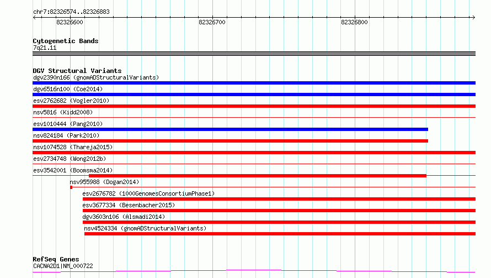Click the blue bar for dgv6516n100
The height and width of the screenshot is (278, 491).
254,95
